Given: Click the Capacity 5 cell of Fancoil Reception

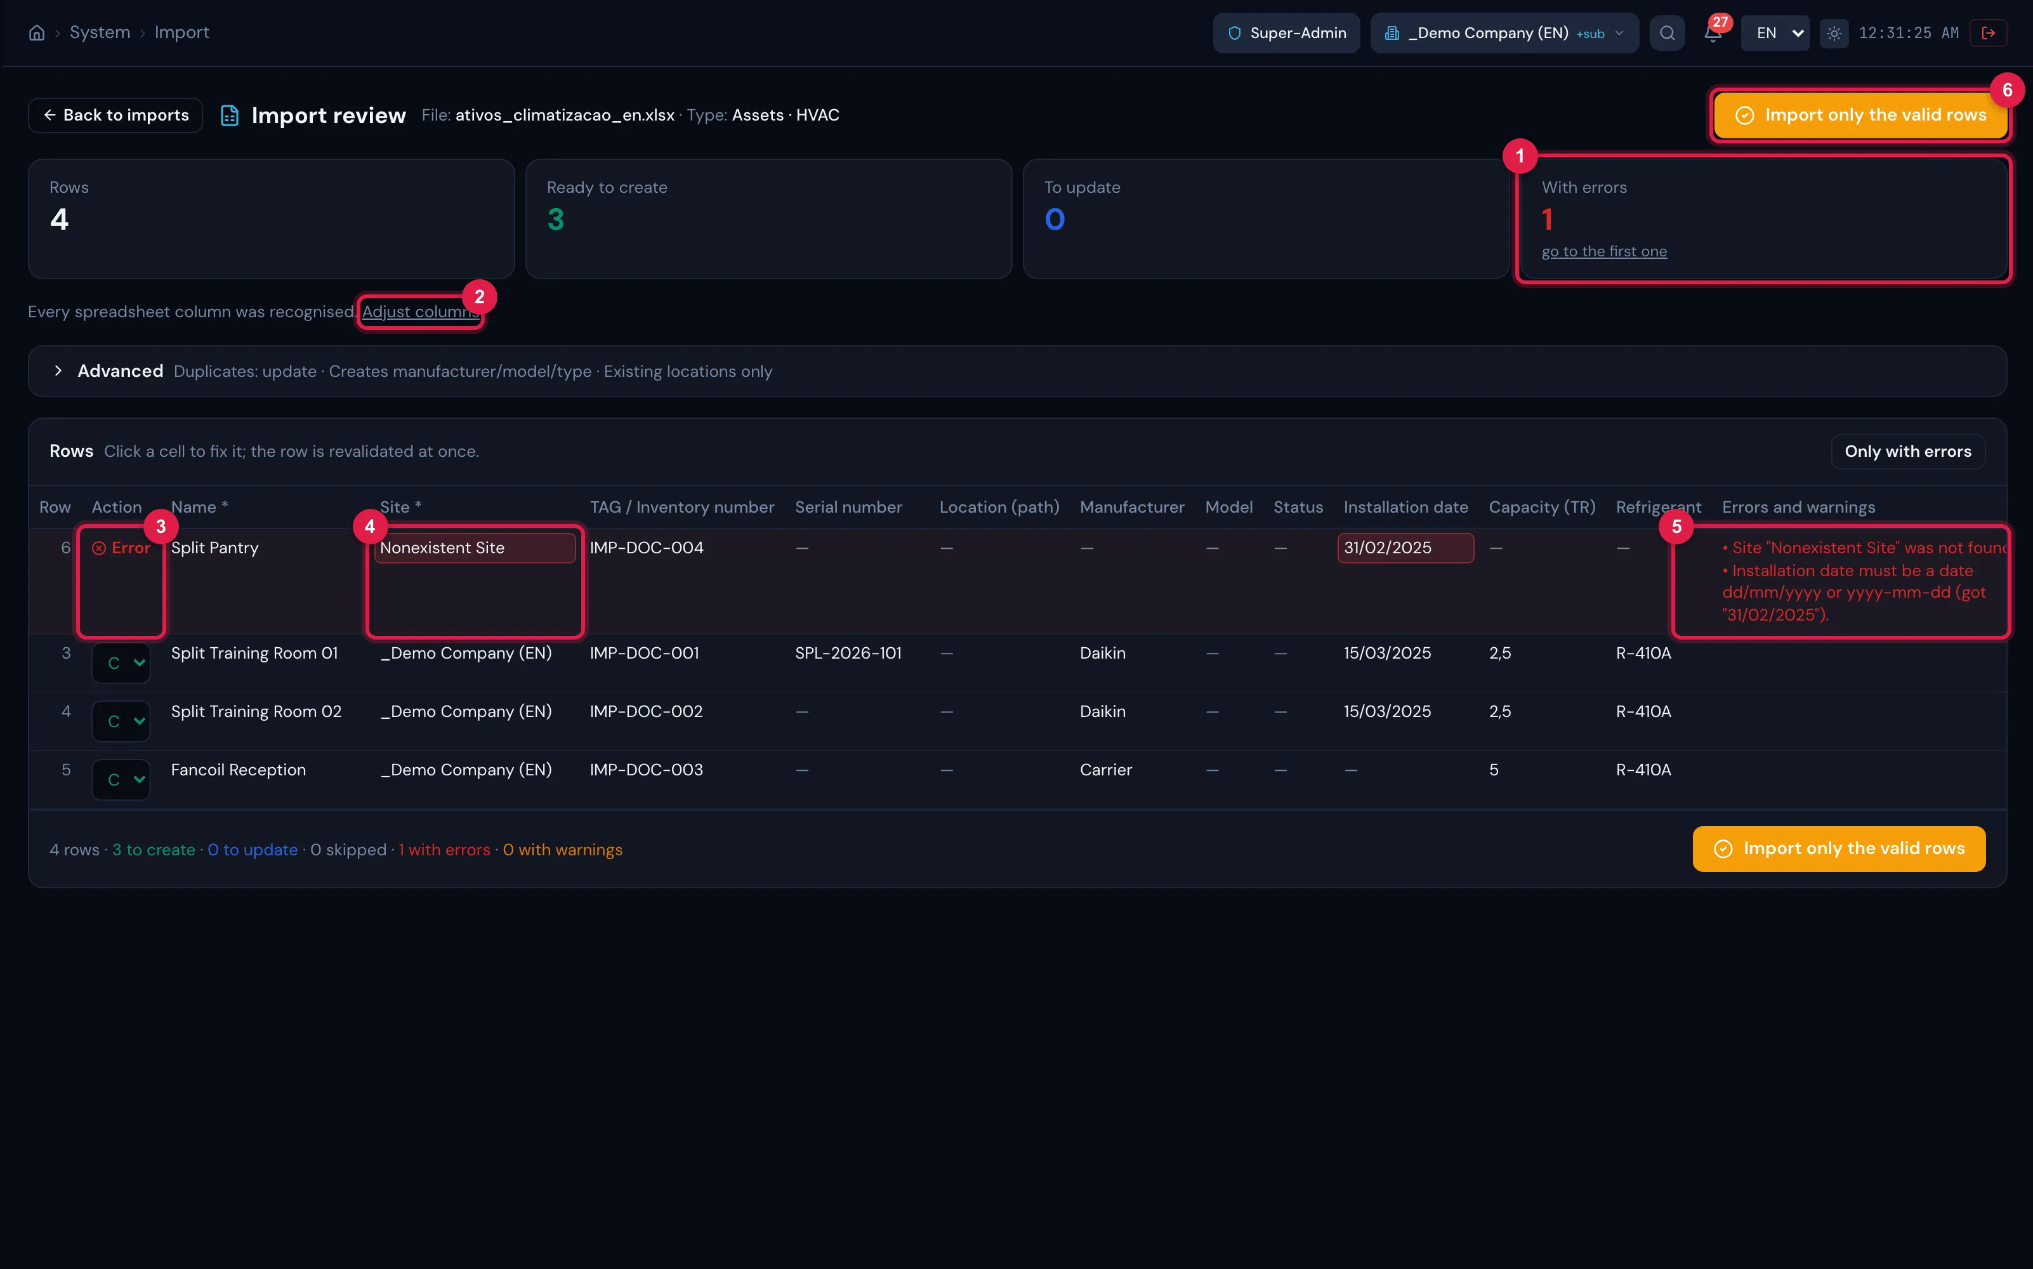Looking at the screenshot, I should (1494, 770).
